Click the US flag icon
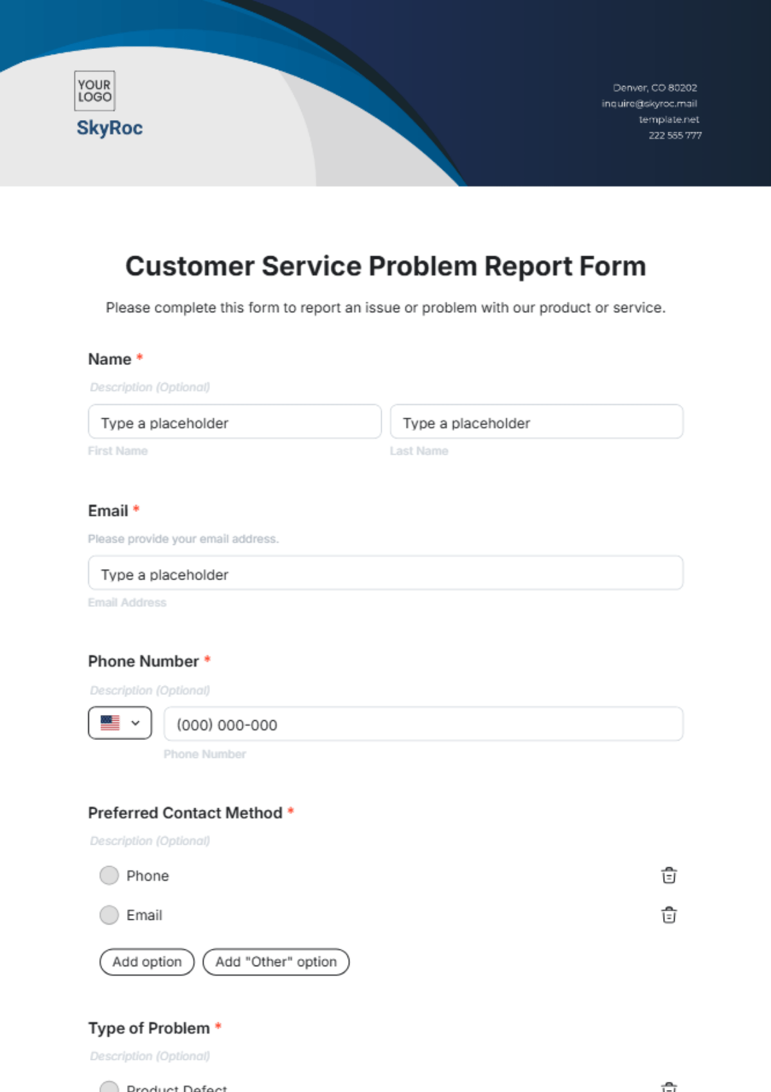 point(111,723)
